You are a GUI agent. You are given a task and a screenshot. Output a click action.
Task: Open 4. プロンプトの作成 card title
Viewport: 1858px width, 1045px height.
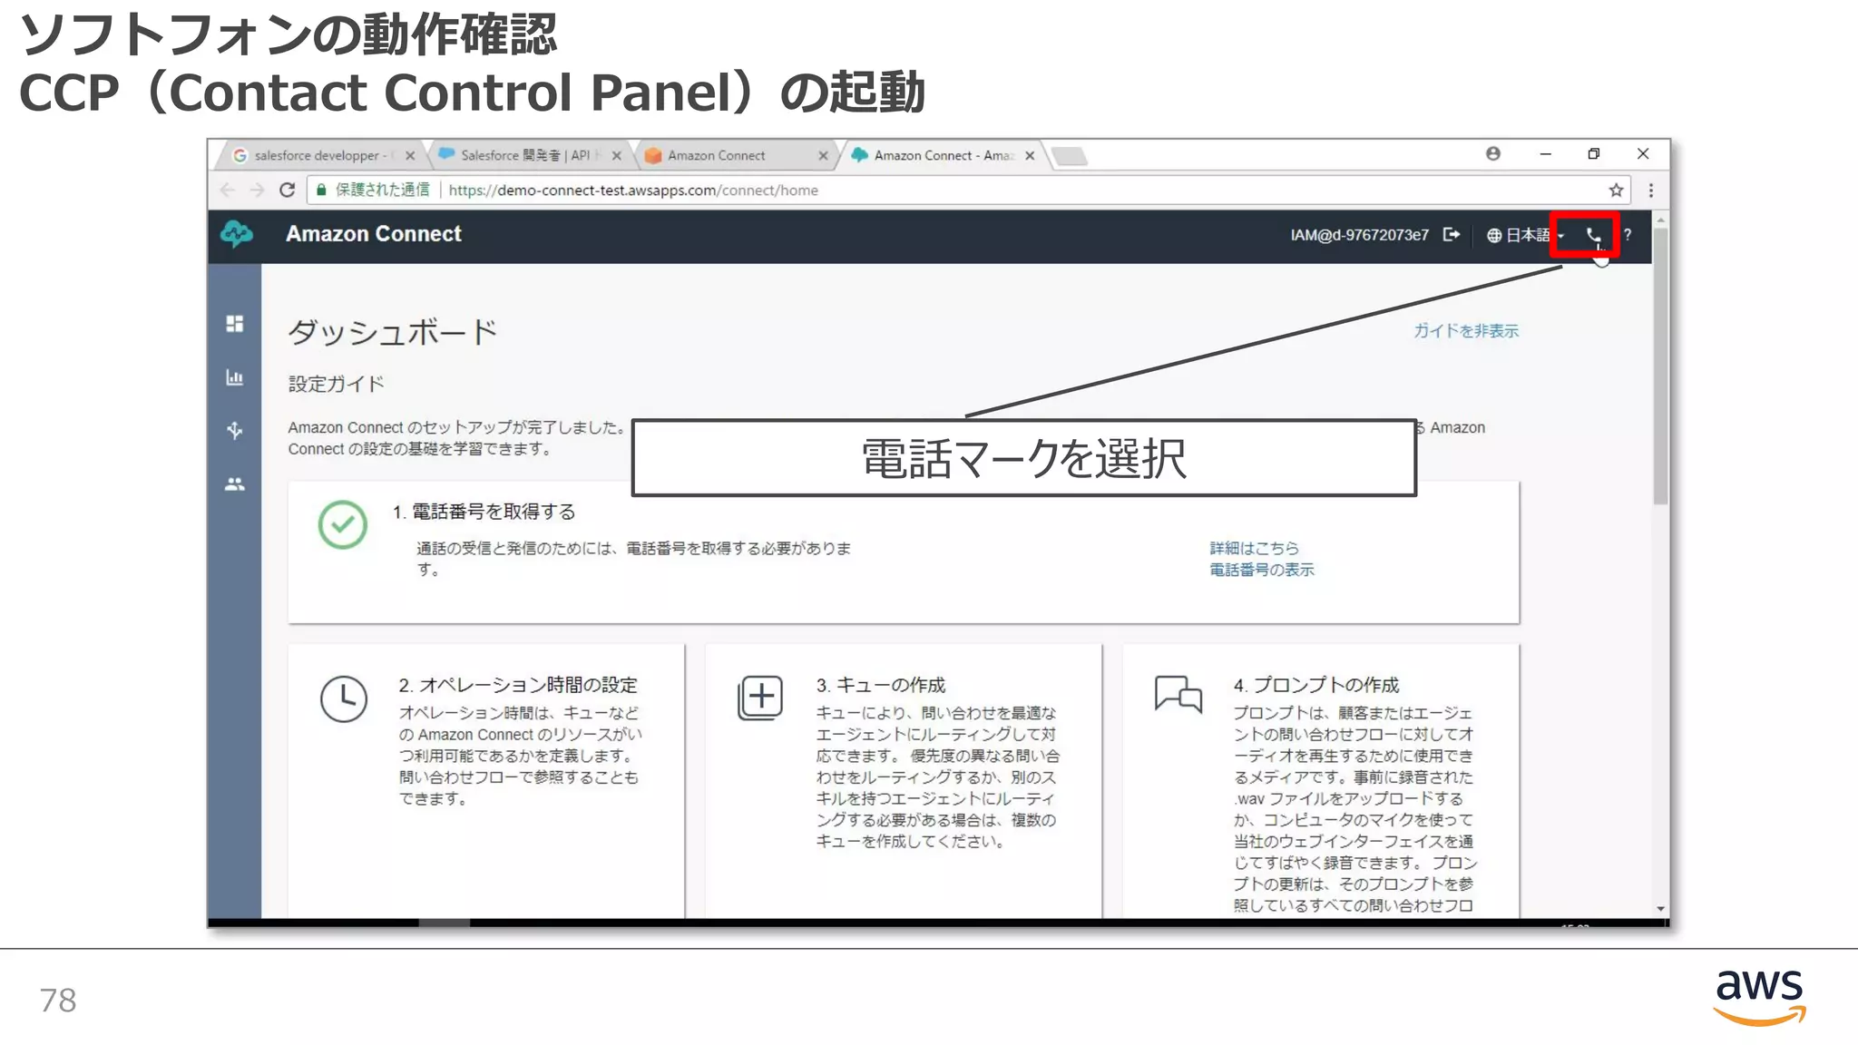[x=1315, y=685]
